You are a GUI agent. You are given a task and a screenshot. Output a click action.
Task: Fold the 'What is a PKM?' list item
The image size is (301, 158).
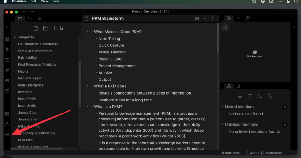coord(88,107)
